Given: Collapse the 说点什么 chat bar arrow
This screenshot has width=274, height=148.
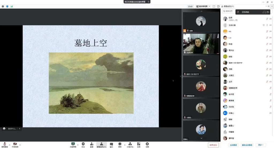Looking at the screenshot, I should (20, 129).
